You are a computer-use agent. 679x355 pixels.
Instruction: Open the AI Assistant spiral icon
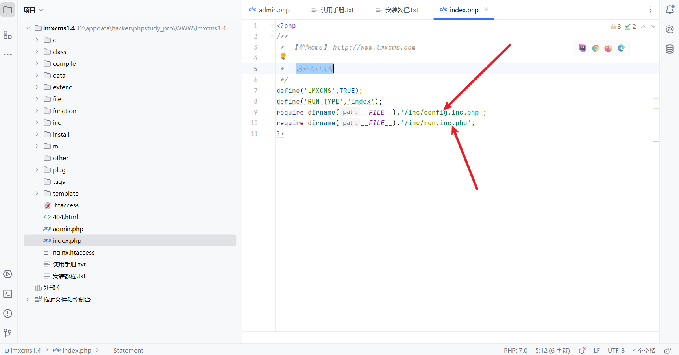coord(670,30)
